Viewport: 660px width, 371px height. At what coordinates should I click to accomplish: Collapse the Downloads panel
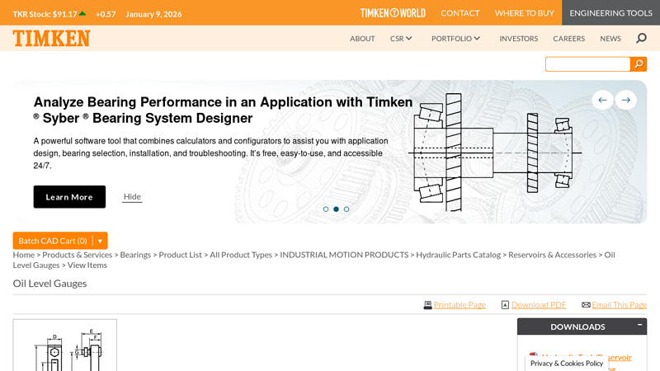tap(641, 326)
